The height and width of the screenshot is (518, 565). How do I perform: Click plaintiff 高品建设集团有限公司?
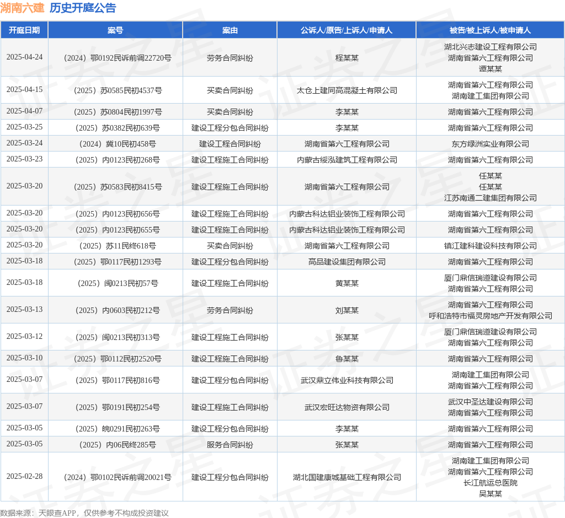[x=347, y=262]
